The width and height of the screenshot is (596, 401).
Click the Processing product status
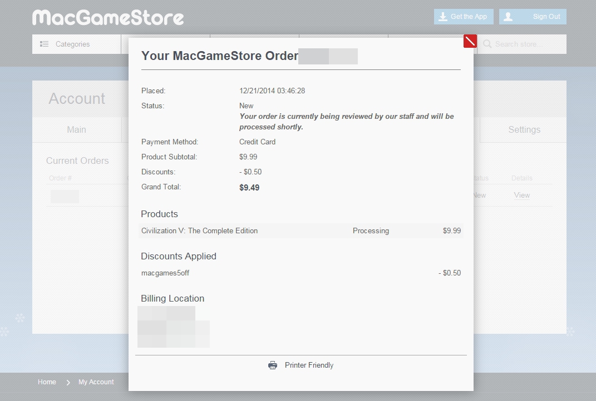(371, 230)
